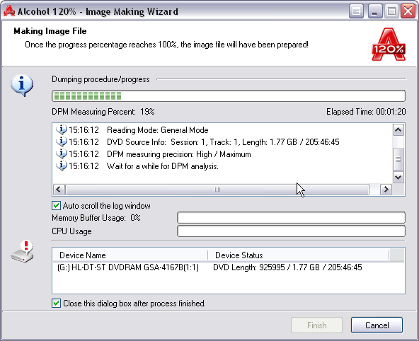The image size is (419, 341).
Task: Click the green dumping progress bar
Action: (229, 96)
